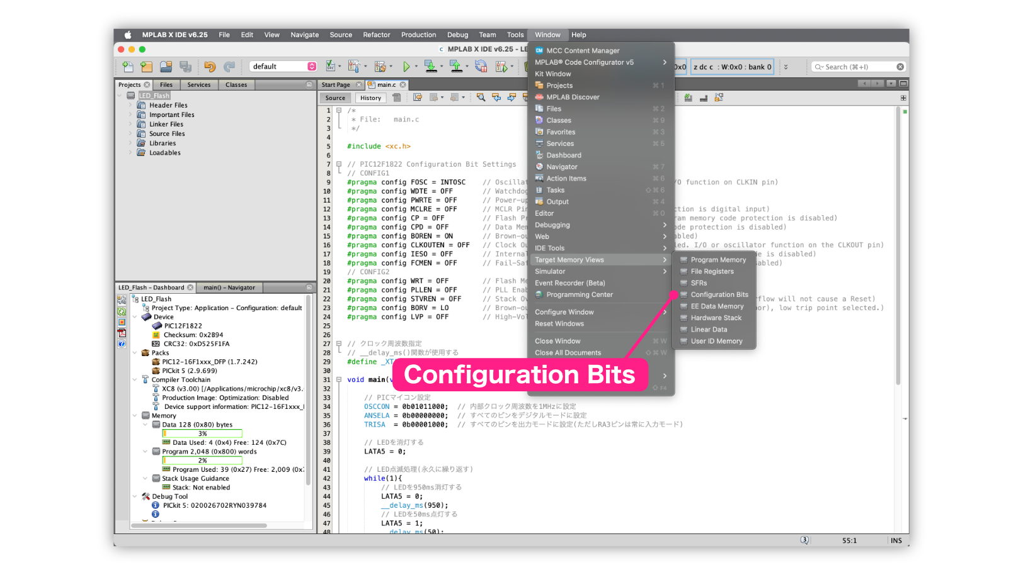Collapse the Compiler Toolchain node
The height and width of the screenshot is (575, 1023).
tap(135, 380)
